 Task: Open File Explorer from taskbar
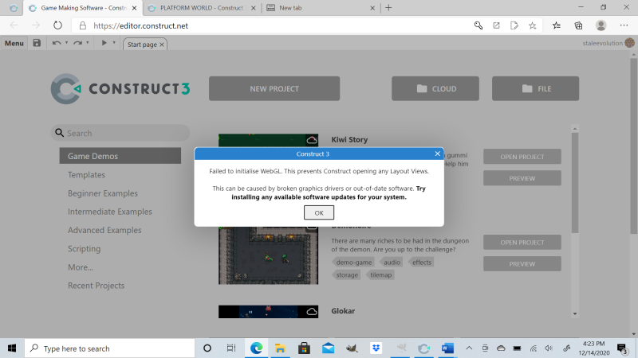pyautogui.click(x=280, y=348)
